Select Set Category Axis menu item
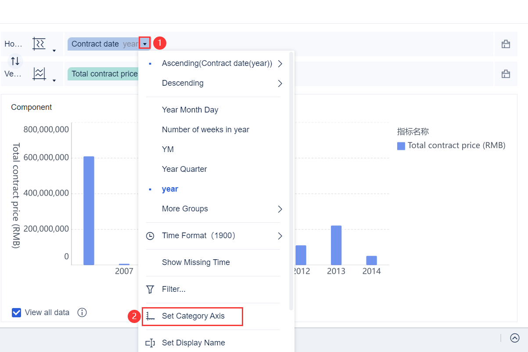 click(193, 316)
